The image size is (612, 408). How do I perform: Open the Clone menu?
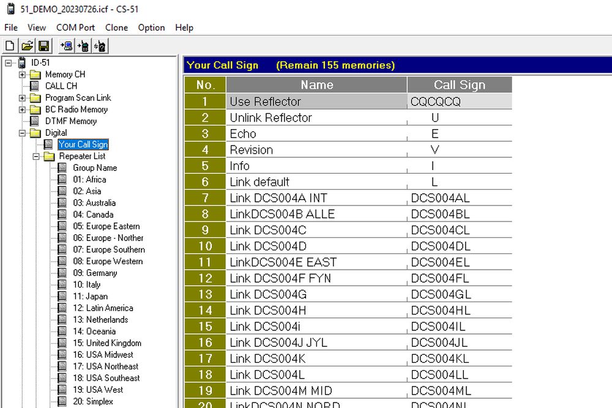116,28
